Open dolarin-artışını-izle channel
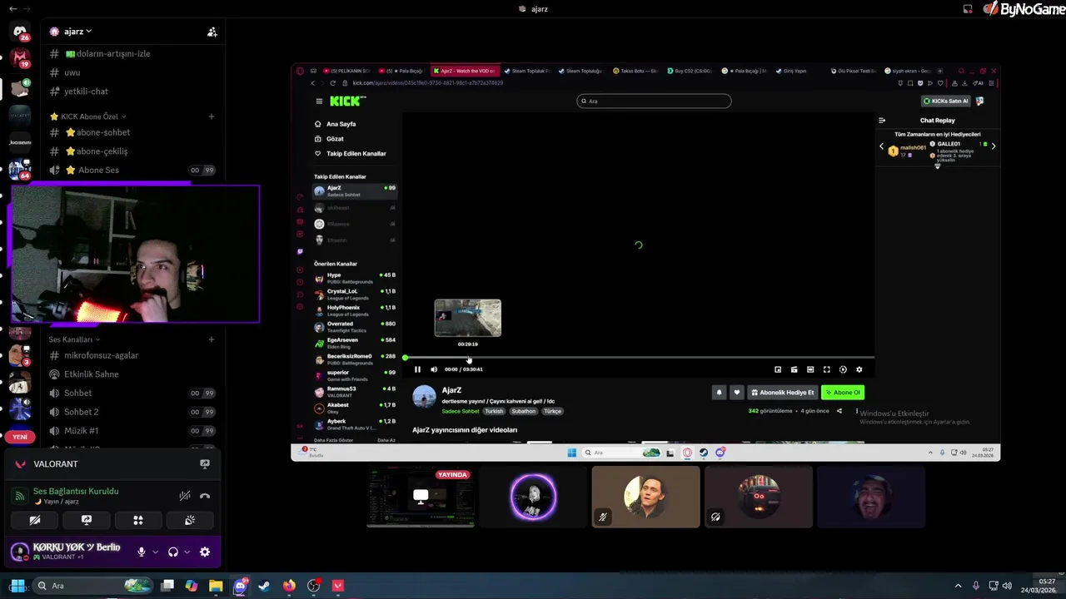This screenshot has height=599, width=1066. 133,53
